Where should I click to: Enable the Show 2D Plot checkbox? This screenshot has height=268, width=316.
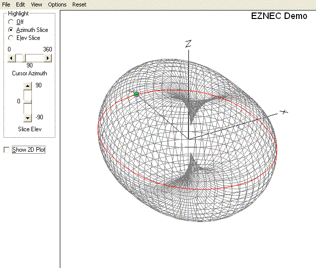(x=6, y=150)
